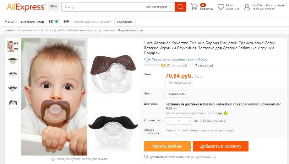Increase quantity with the plus button
Screen dimensions: 289x164
[x=189, y=121]
